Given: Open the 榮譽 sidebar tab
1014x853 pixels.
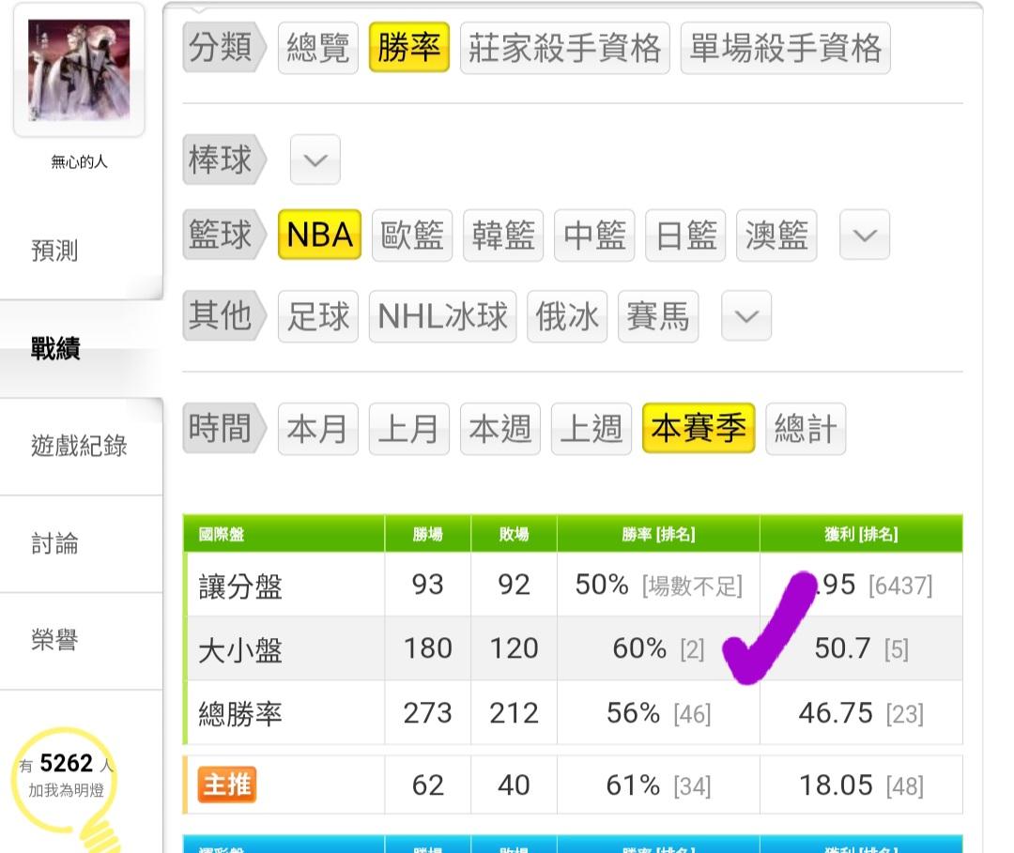Looking at the screenshot, I should tap(54, 641).
